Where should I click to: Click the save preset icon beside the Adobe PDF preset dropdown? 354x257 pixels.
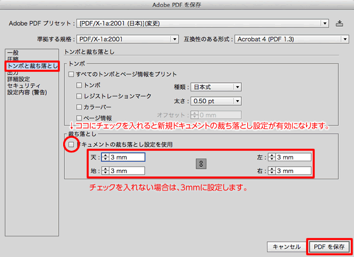tap(339, 23)
